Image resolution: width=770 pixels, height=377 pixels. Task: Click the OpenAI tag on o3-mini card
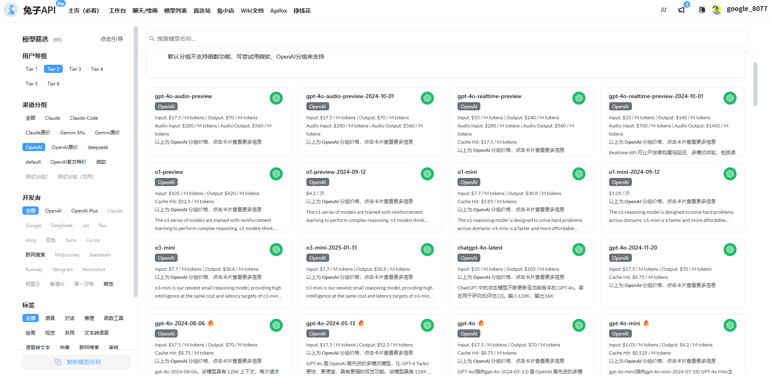[166, 258]
